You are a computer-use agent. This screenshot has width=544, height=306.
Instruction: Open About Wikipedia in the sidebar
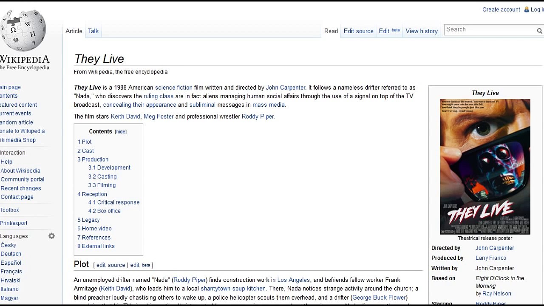click(x=20, y=171)
